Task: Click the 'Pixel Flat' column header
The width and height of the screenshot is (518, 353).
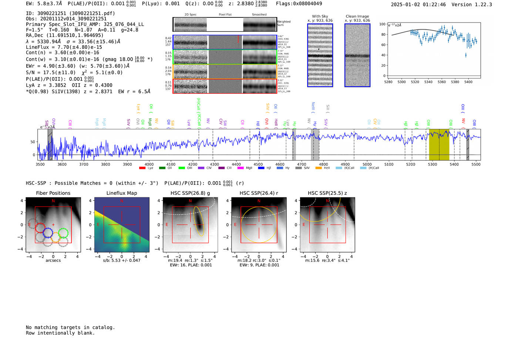Action: point(225,15)
